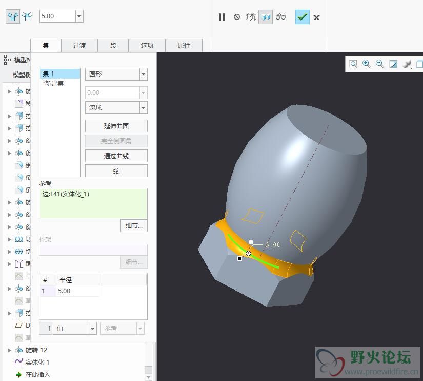Confirm with the green checkmark
This screenshot has height=381, width=423.
(x=302, y=17)
